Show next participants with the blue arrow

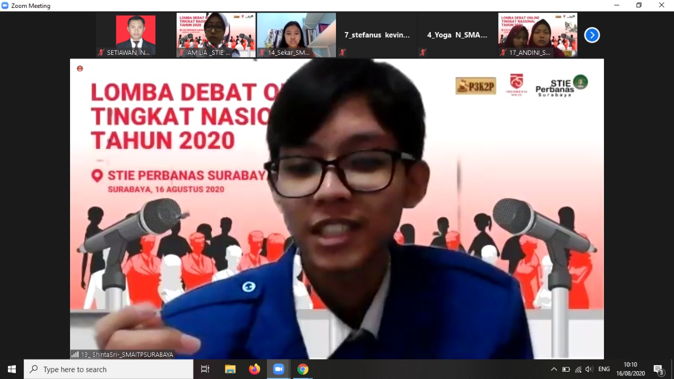tap(592, 35)
